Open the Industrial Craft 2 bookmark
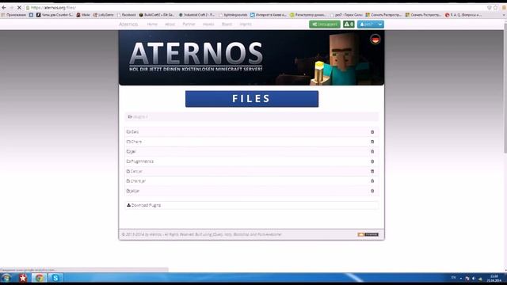The width and height of the screenshot is (507, 285). 196,15
